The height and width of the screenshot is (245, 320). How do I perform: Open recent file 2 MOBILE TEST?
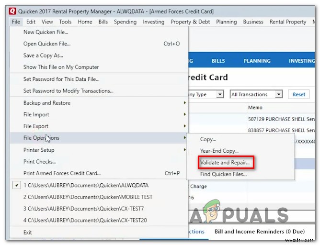click(99, 197)
